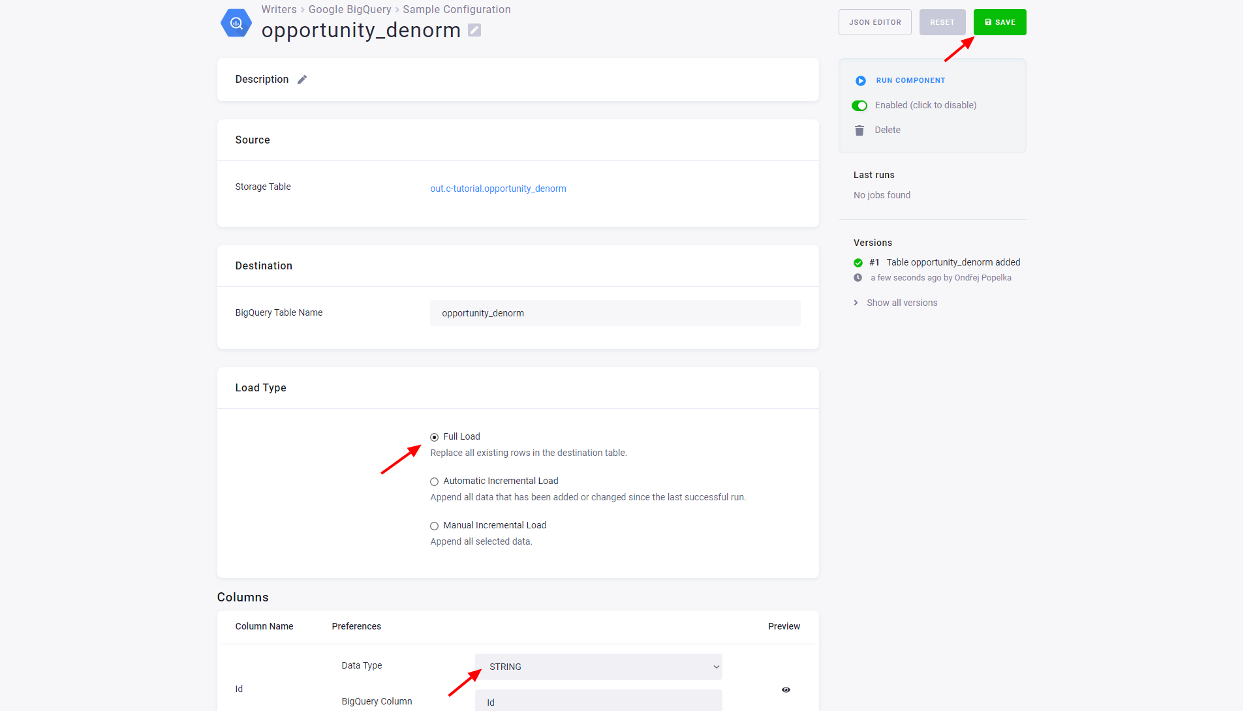Viewport: 1253px width, 711px height.
Task: Open the out.c-tutorial.opportunity_denorm table link
Action: 498,189
